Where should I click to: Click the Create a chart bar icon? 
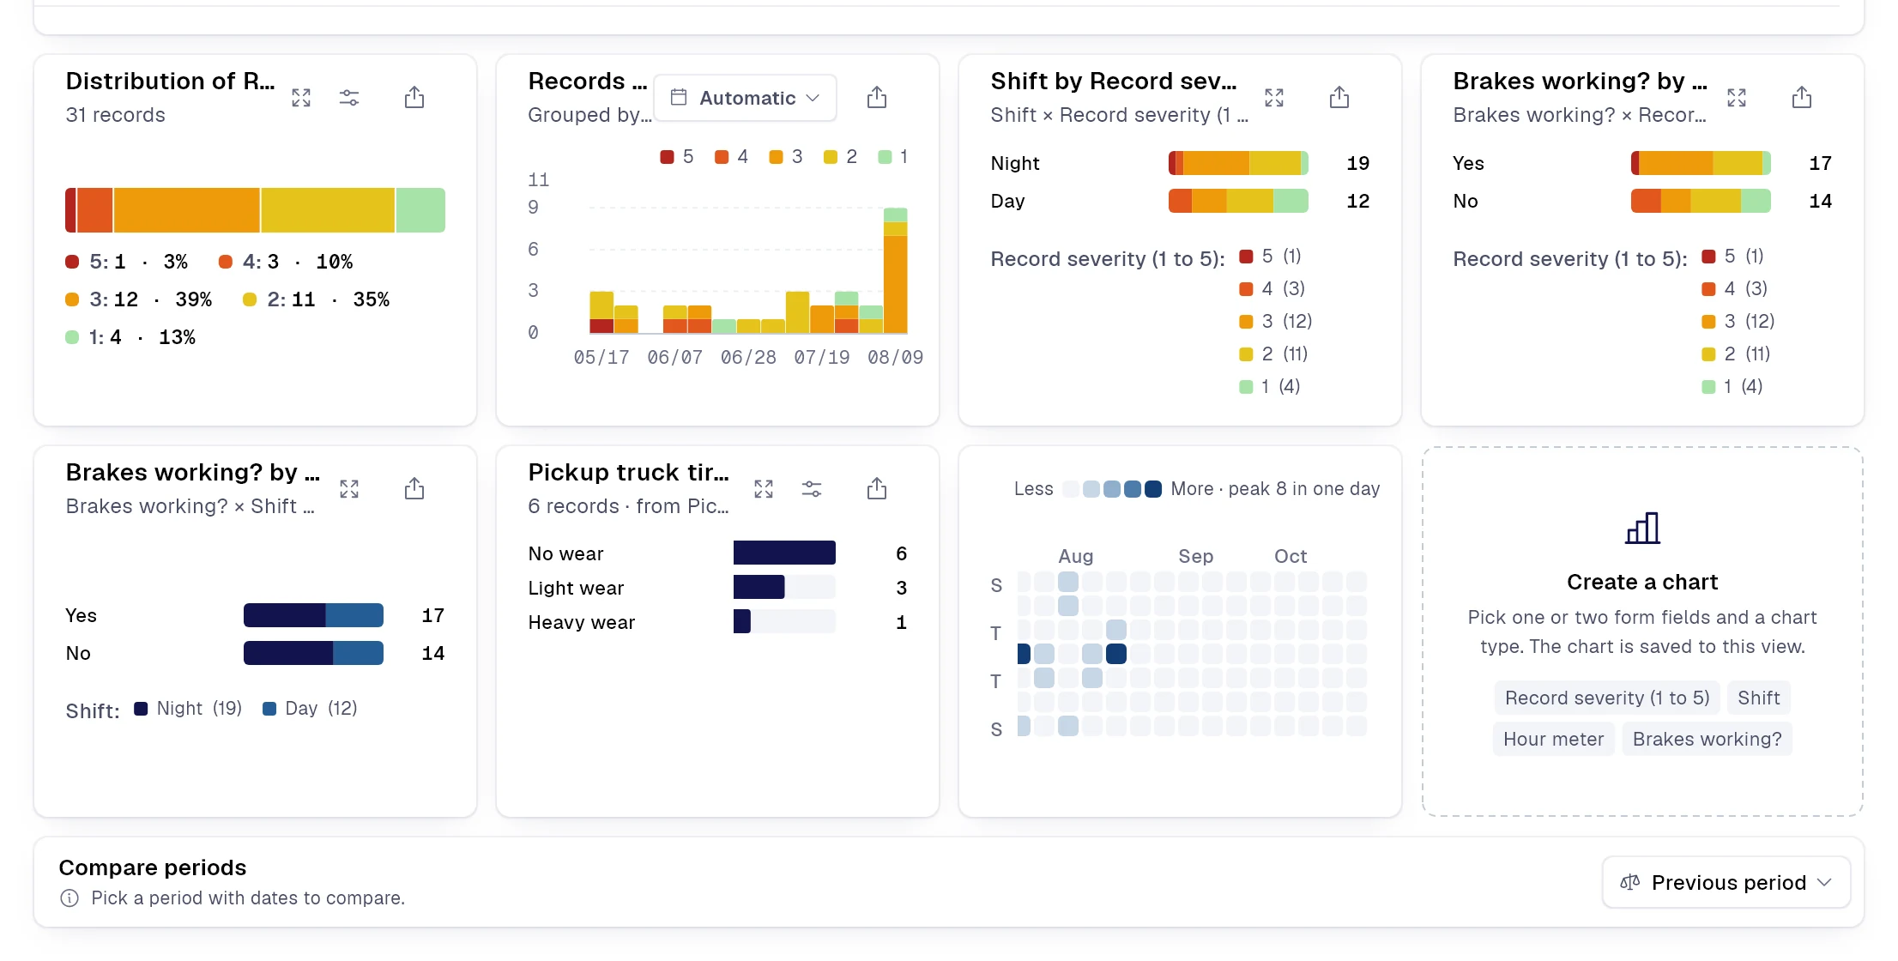[x=1642, y=529]
